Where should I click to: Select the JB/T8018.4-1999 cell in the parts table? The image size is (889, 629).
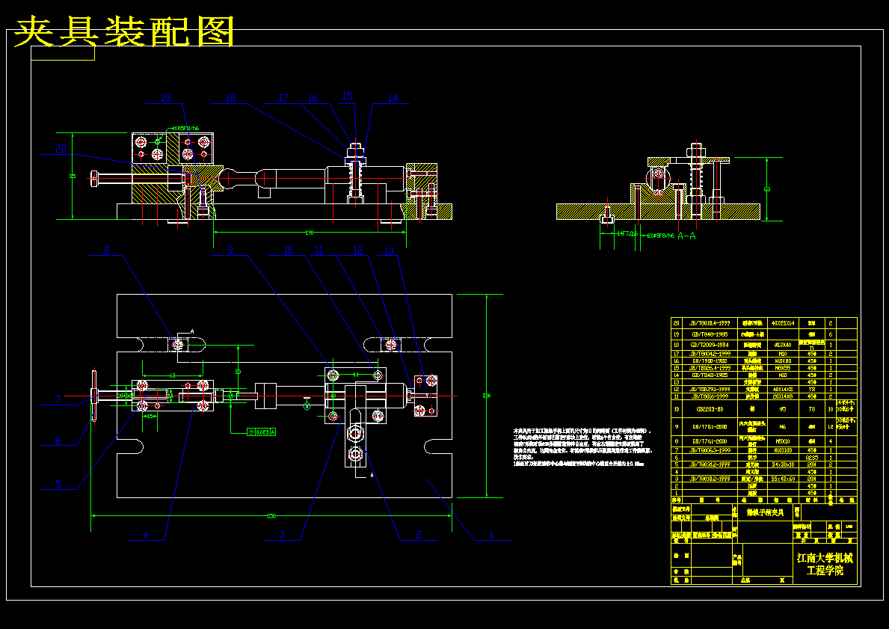[708, 322]
